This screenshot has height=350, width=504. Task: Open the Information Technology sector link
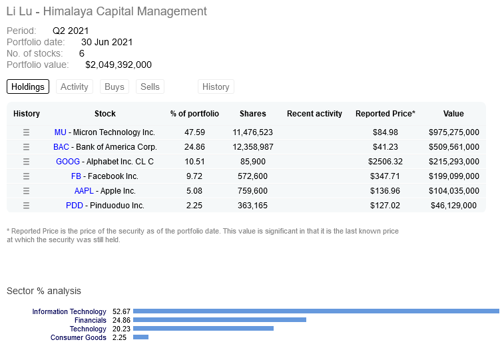[x=69, y=311]
